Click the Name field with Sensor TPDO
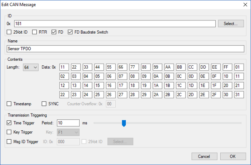The width and height of the screenshot is (251, 165). 125,49
